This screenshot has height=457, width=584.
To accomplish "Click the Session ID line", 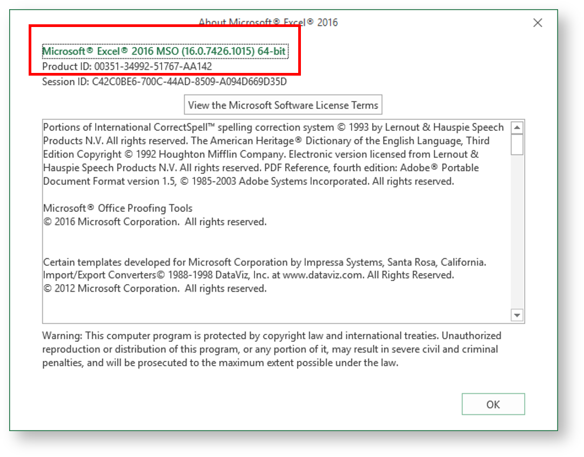I will (x=164, y=82).
